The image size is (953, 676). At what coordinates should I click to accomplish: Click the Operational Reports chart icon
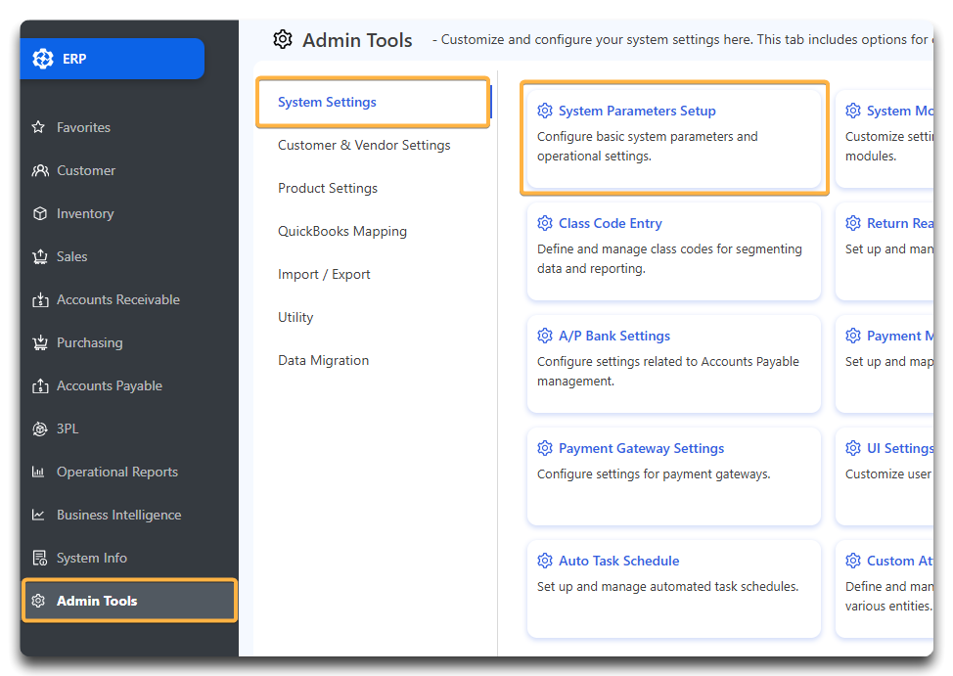click(39, 472)
